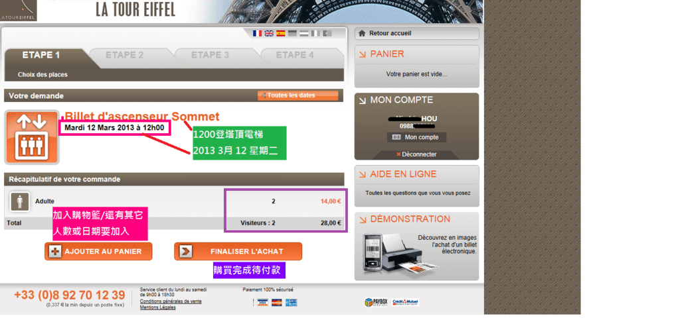Click the 28,00 € total amount

(x=331, y=223)
